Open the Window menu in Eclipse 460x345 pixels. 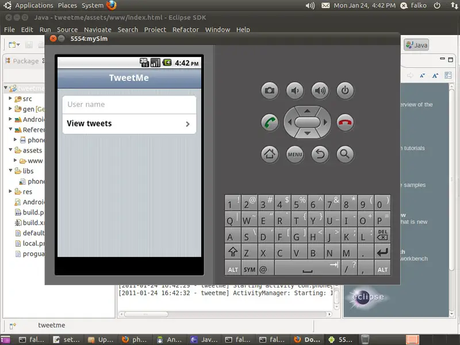click(x=218, y=30)
